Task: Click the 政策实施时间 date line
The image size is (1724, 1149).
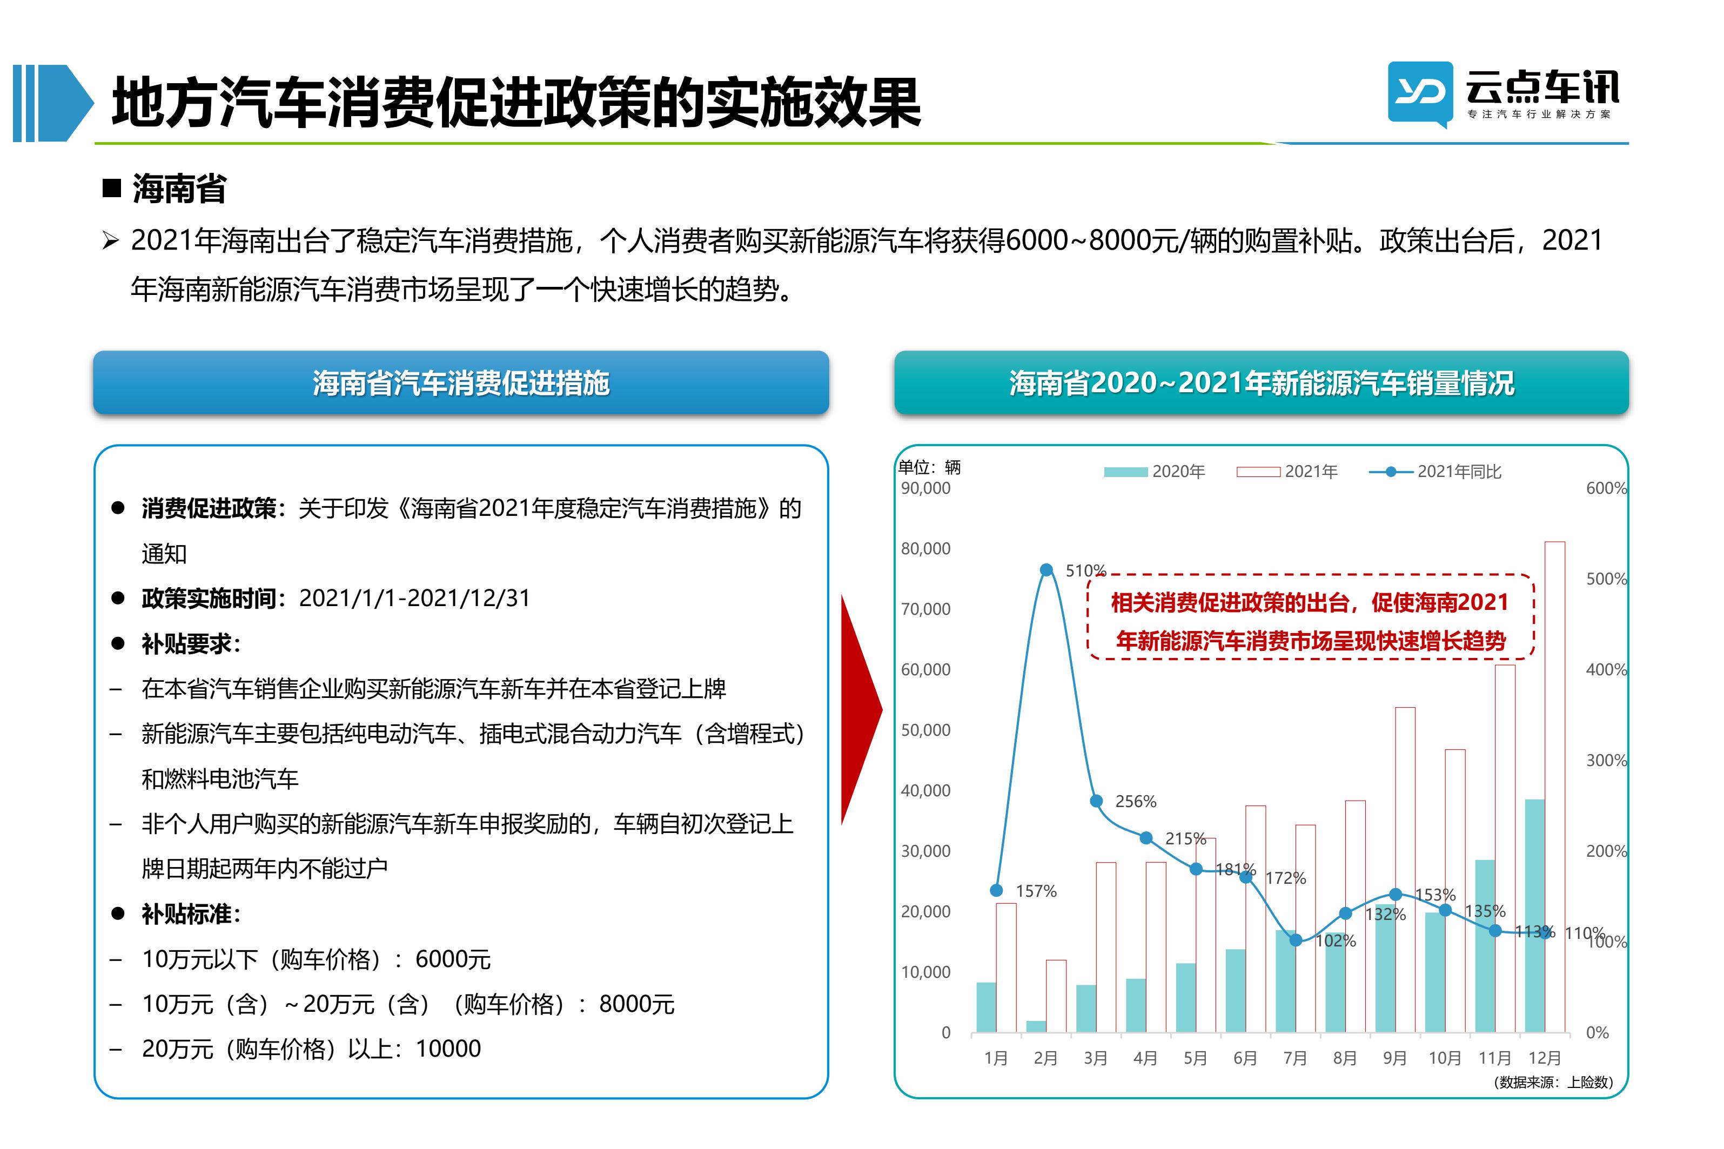Action: coord(336,598)
